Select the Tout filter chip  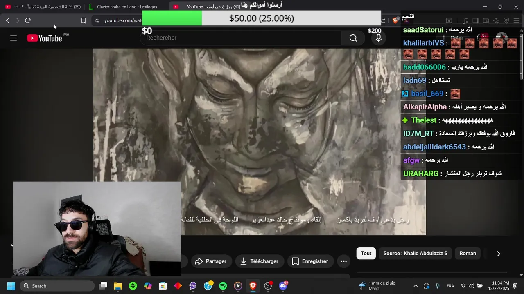click(x=366, y=254)
